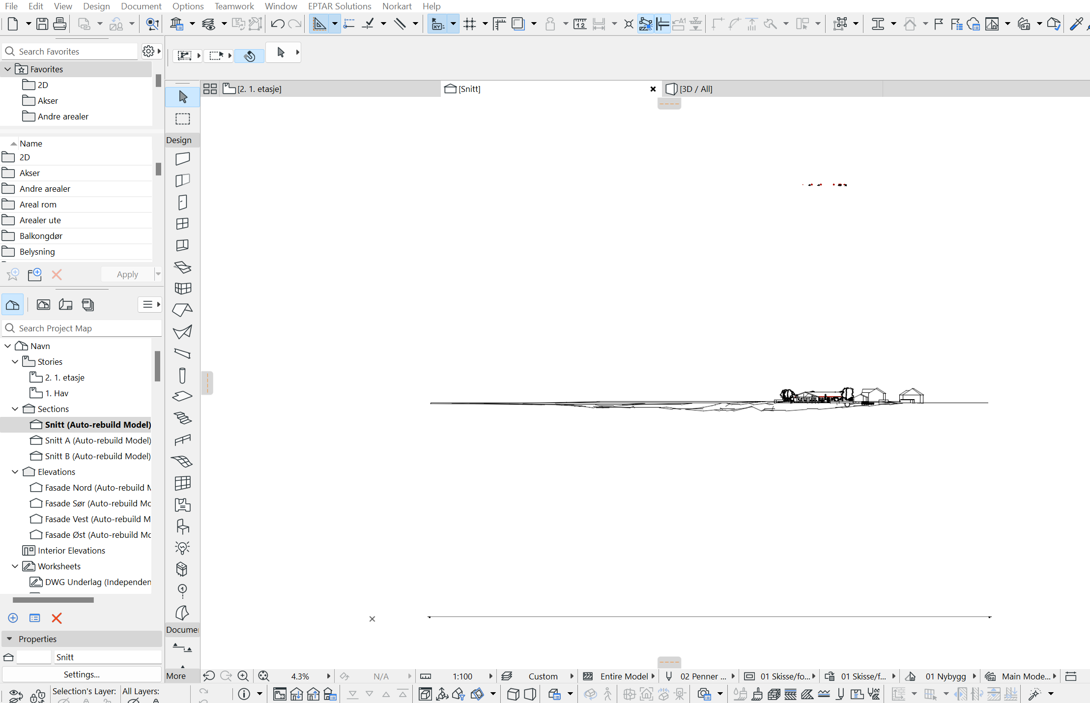Viewport: 1090px width, 703px height.
Task: Click the Search Project Map field
Action: (x=84, y=328)
